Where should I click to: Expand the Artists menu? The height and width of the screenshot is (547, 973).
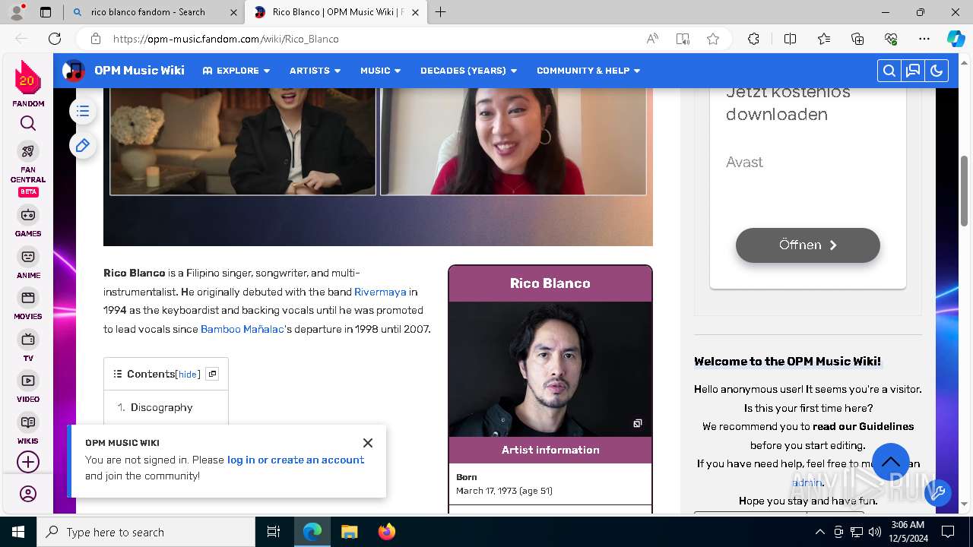pyautogui.click(x=315, y=71)
